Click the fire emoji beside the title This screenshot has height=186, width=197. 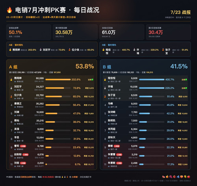coord(9,10)
